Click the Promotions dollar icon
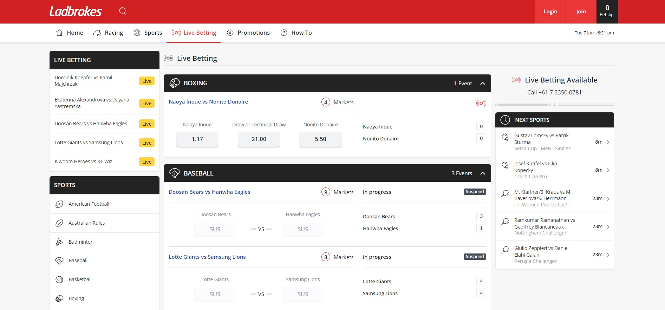The image size is (665, 310). (230, 33)
